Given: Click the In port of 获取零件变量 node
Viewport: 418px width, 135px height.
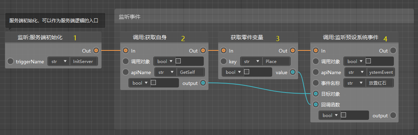Looking at the screenshot, I should [224, 50].
